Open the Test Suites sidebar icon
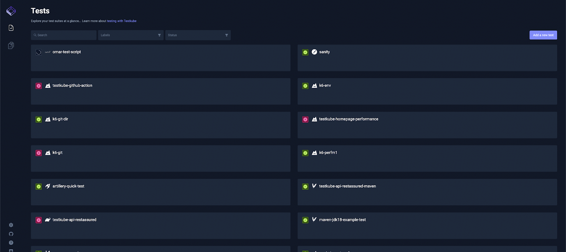 [11, 45]
